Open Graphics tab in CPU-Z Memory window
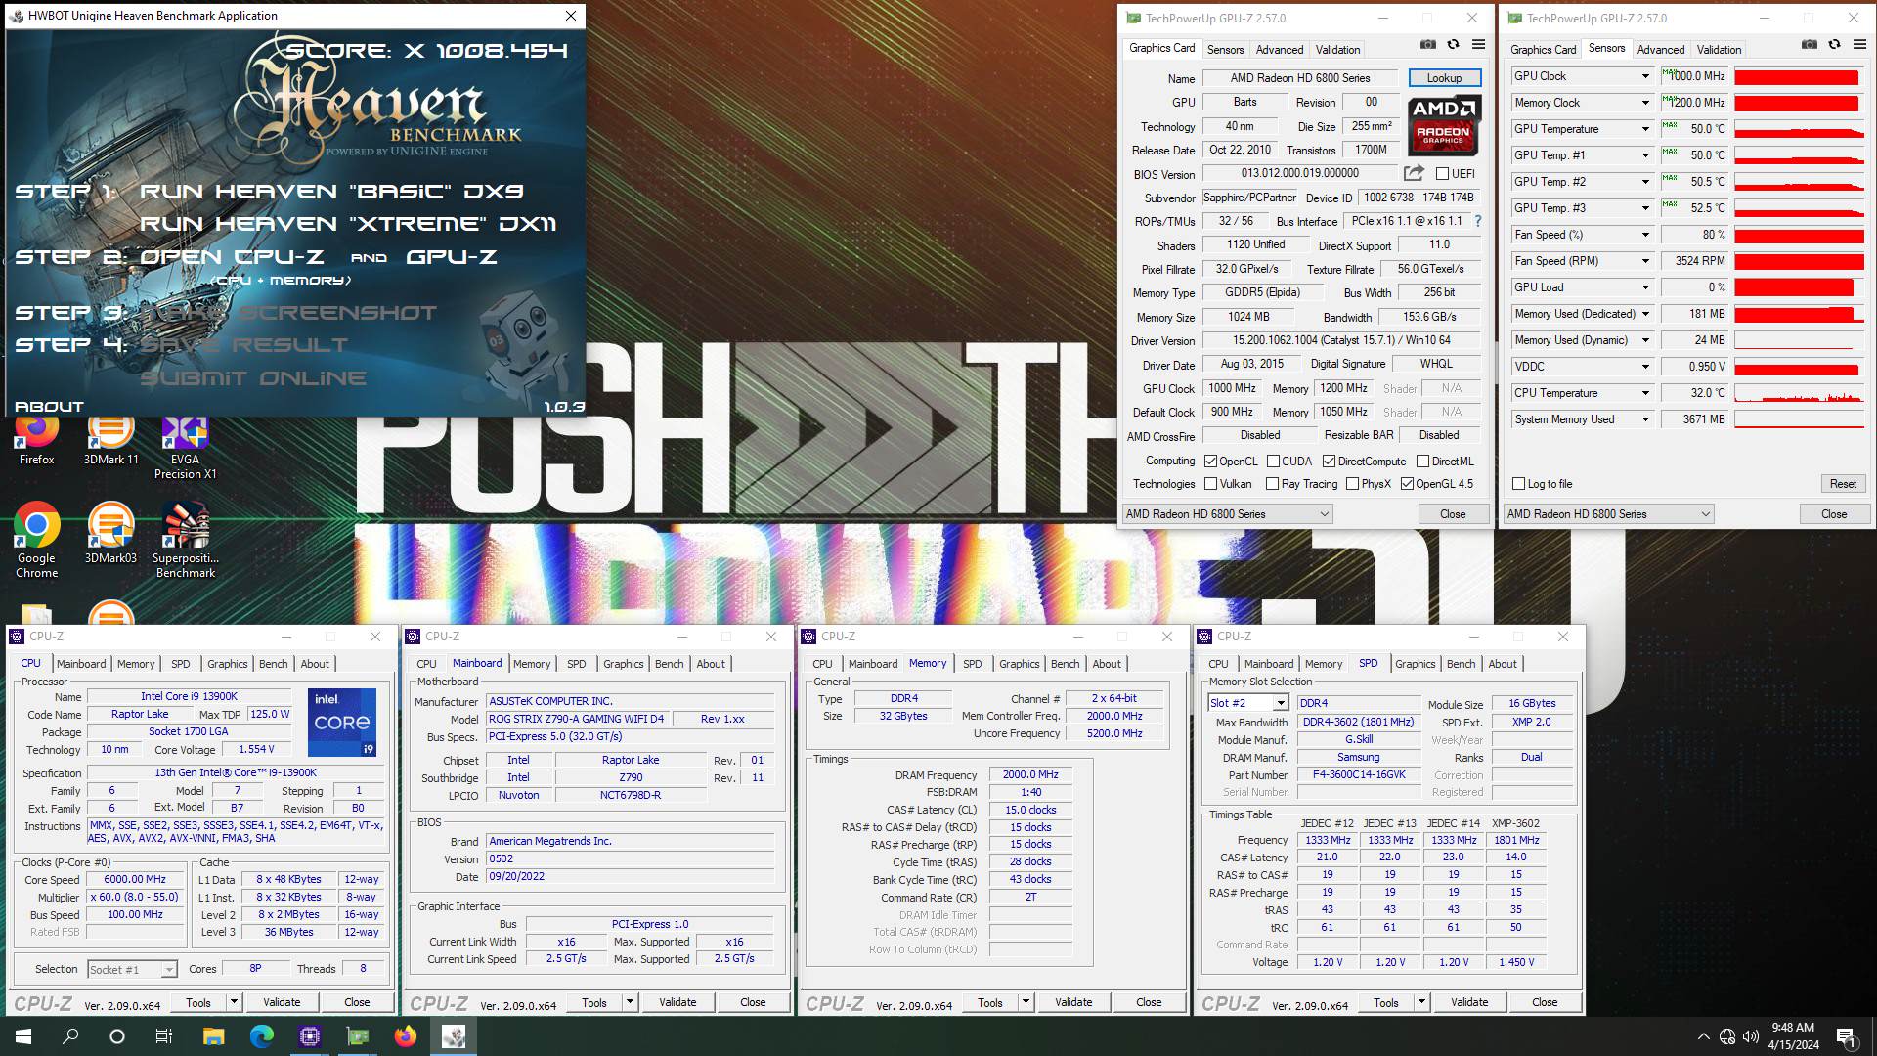Viewport: 1877px width, 1056px height. 1019,664
